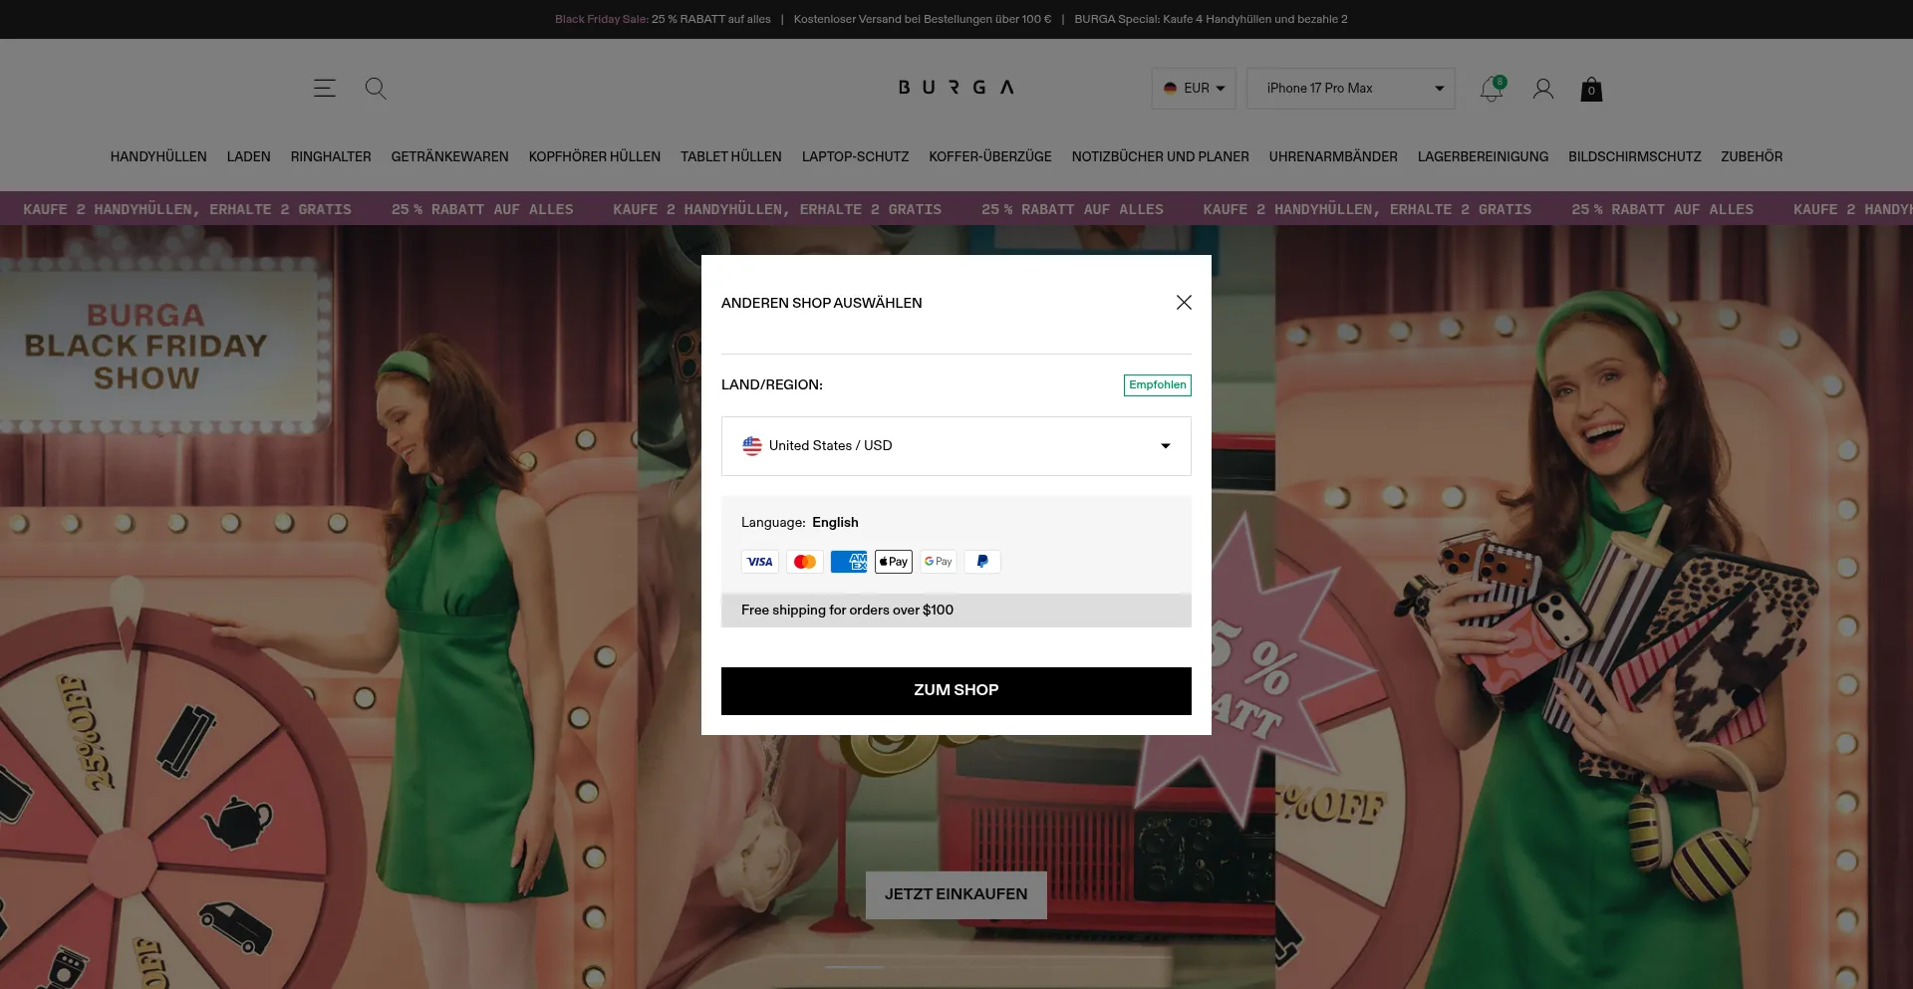Click the search magnifier icon
Image resolution: width=1913 pixels, height=989 pixels.
pos(376,89)
